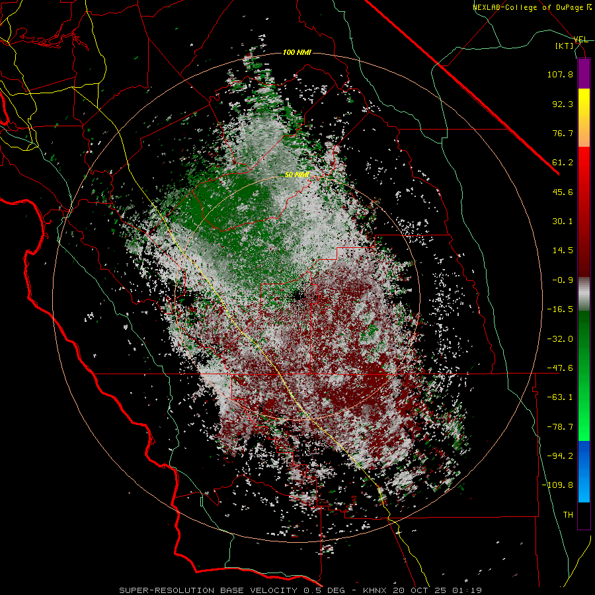Click the SUPER-RESOLUTION BASE VELOCITY caption

pos(208,590)
